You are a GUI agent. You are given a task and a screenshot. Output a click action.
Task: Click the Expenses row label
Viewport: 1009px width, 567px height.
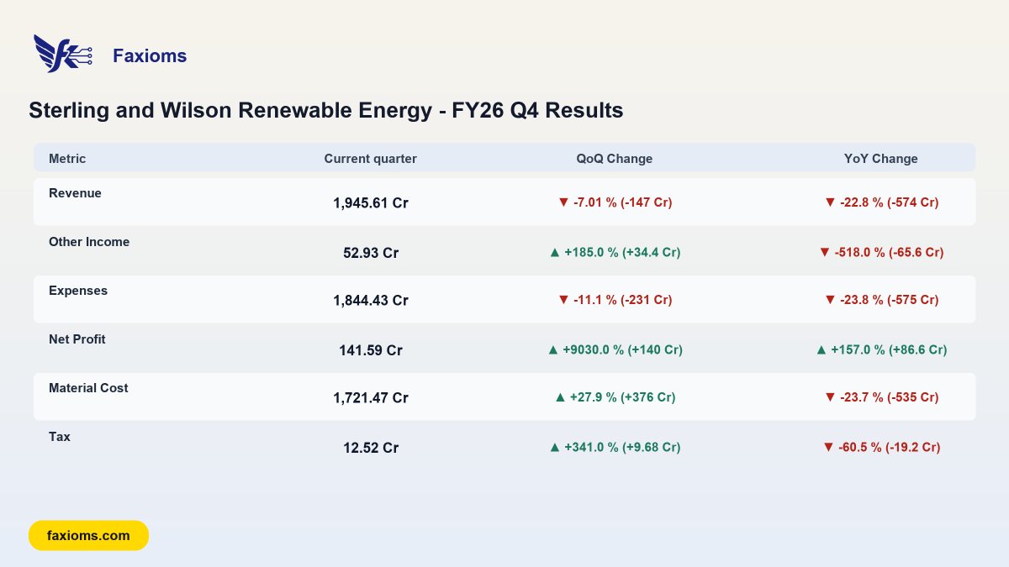click(78, 291)
